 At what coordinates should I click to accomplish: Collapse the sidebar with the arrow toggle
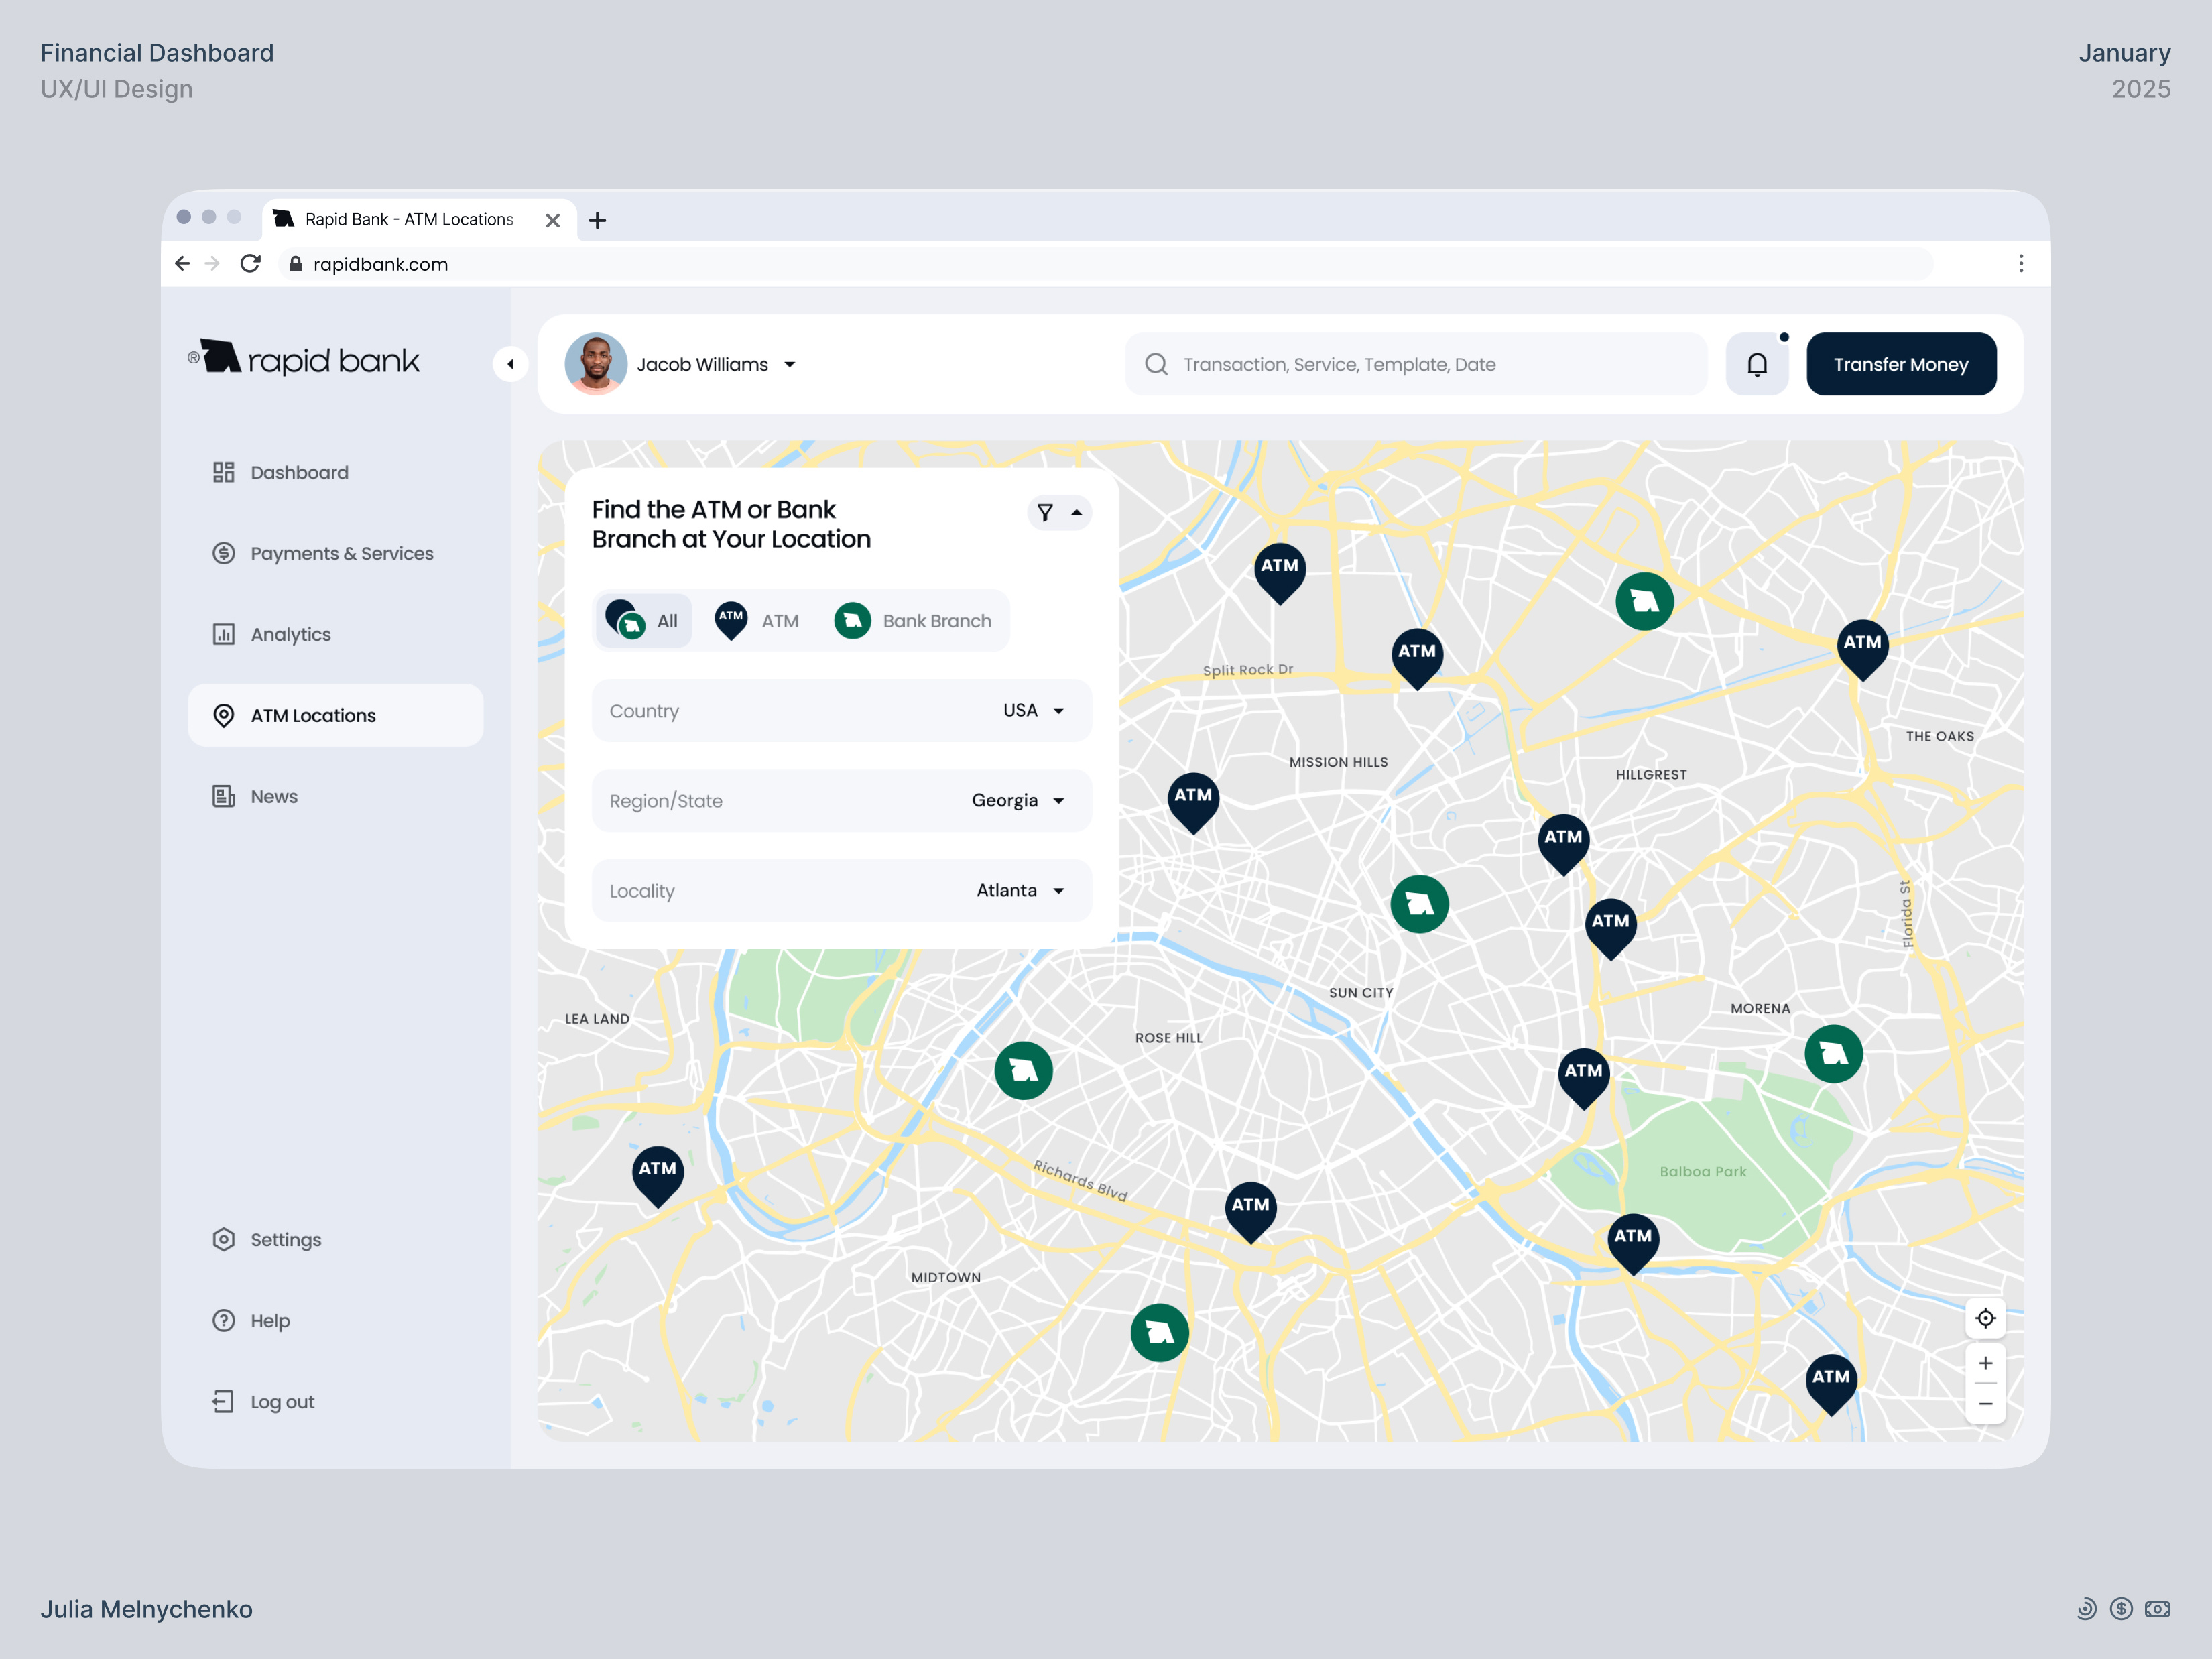(x=511, y=364)
